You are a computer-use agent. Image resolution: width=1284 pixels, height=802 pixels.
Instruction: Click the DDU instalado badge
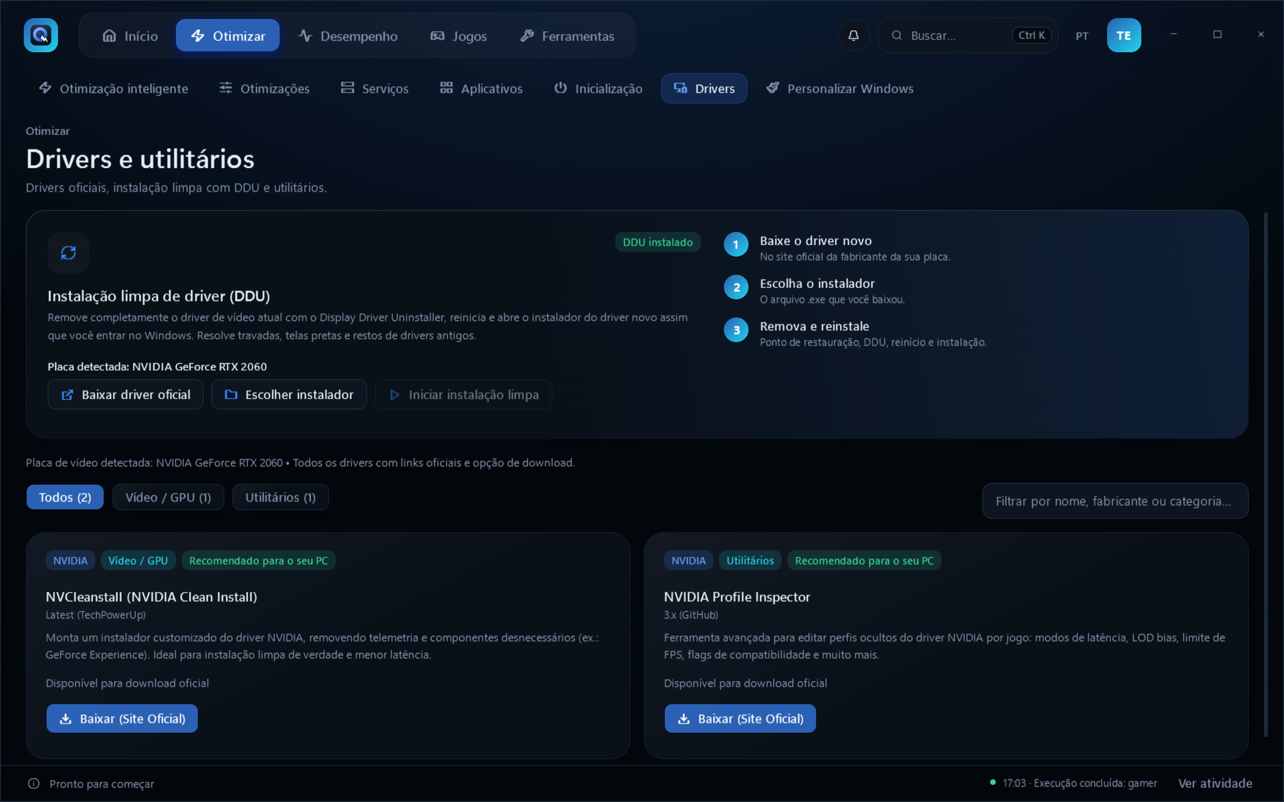657,242
